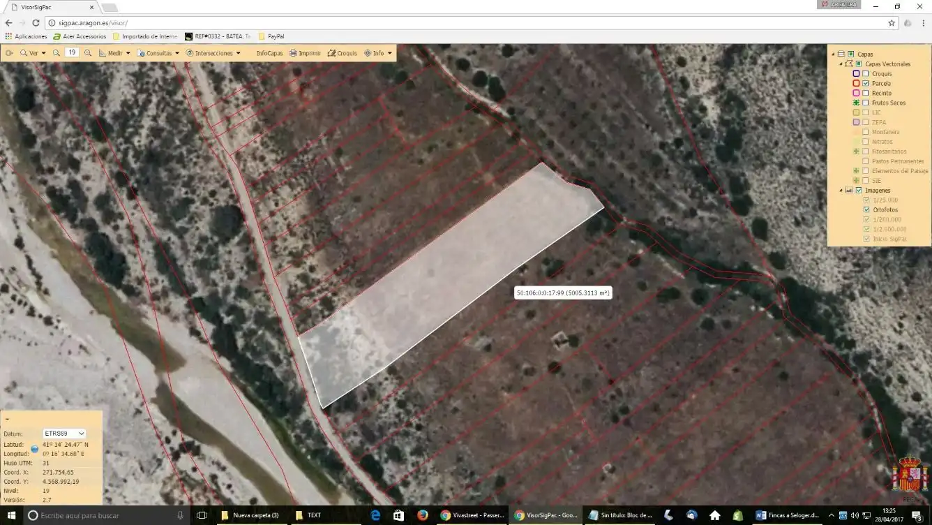Click the Intersecciones question-mark icon
Viewport: 932px width, 525px height.
click(x=190, y=53)
